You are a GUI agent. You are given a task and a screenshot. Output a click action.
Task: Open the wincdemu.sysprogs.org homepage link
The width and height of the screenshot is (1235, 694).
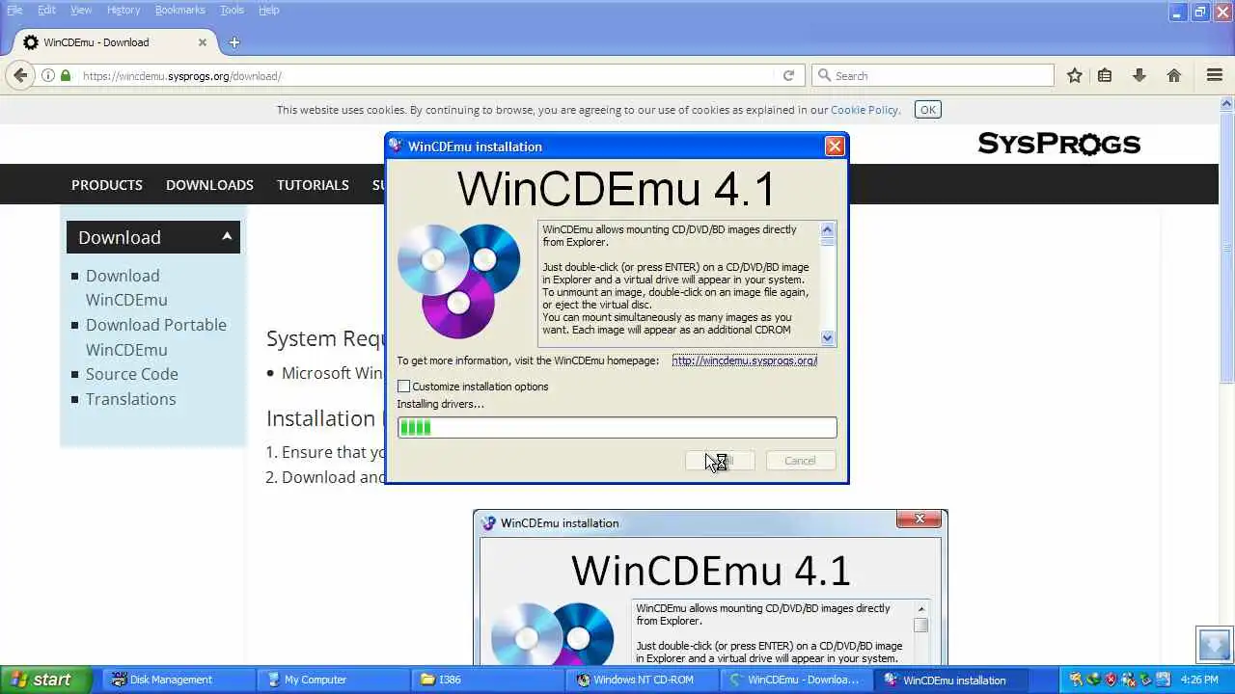[744, 360]
